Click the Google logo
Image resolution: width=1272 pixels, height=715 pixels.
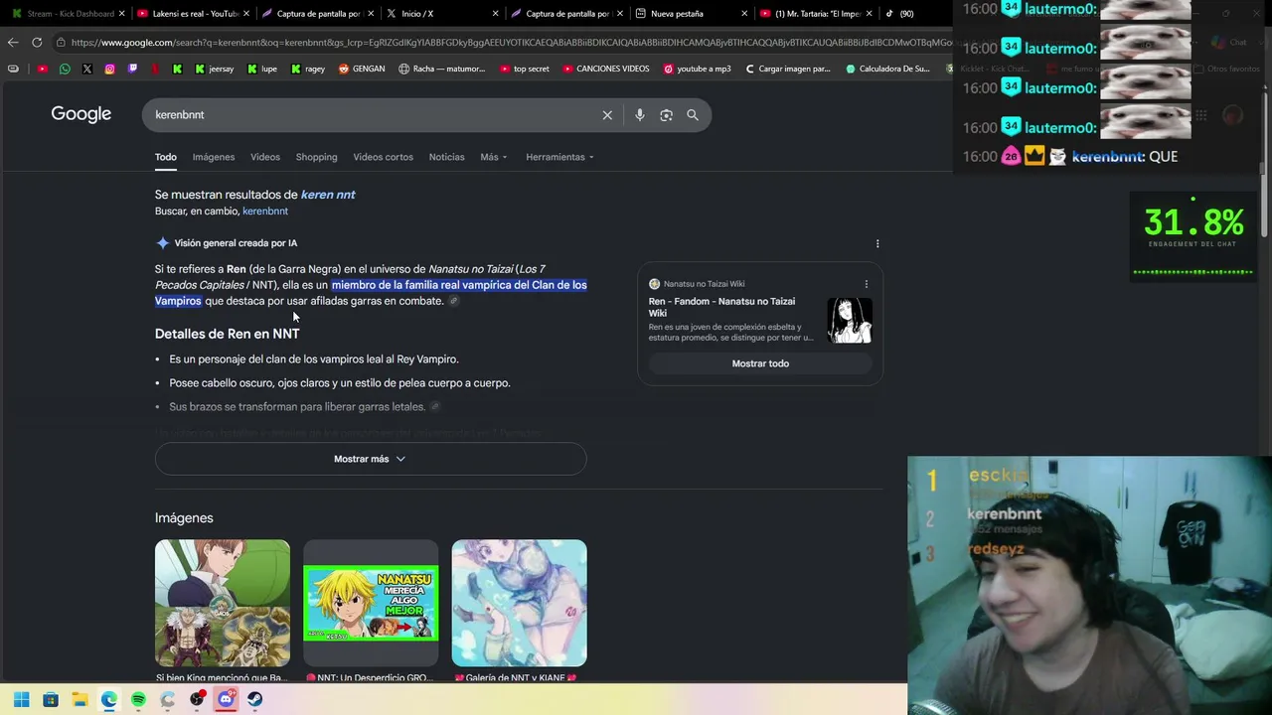pyautogui.click(x=81, y=114)
